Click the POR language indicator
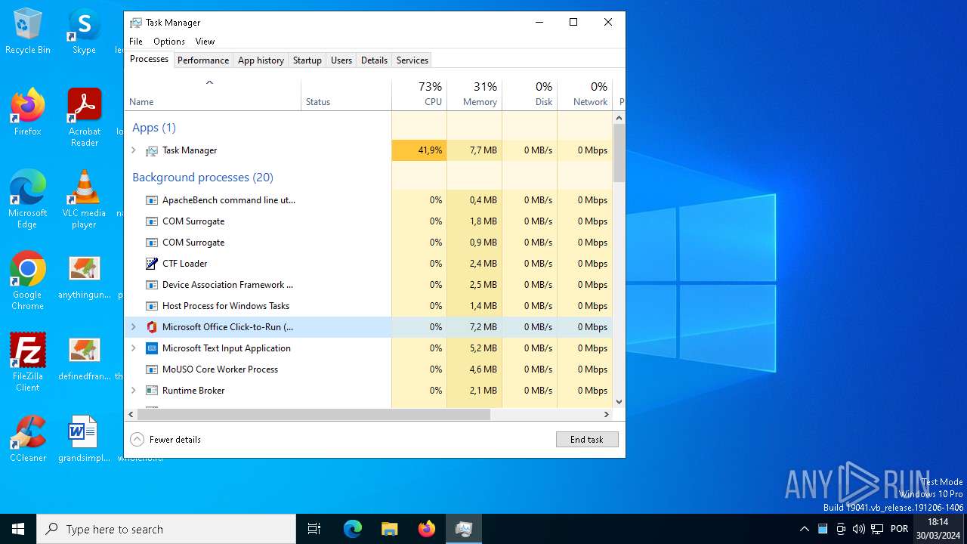 point(899,529)
